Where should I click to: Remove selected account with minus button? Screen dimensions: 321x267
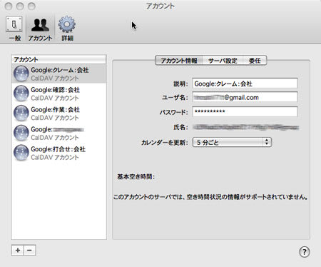point(30,250)
